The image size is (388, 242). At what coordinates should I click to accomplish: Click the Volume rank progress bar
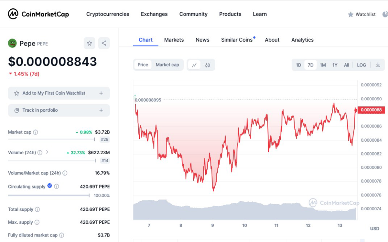pyautogui.click(x=52, y=160)
